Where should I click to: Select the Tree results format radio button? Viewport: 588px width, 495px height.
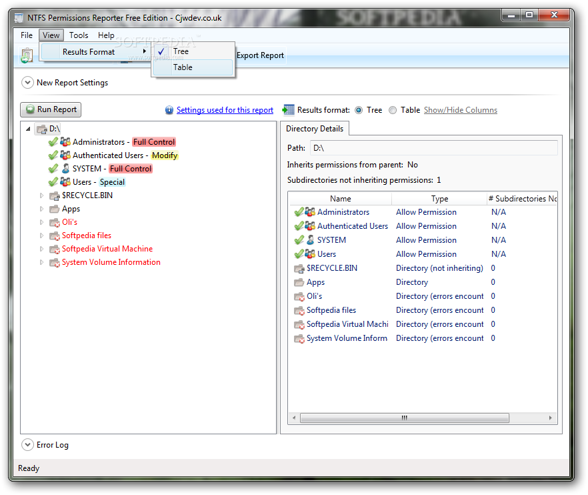point(359,110)
